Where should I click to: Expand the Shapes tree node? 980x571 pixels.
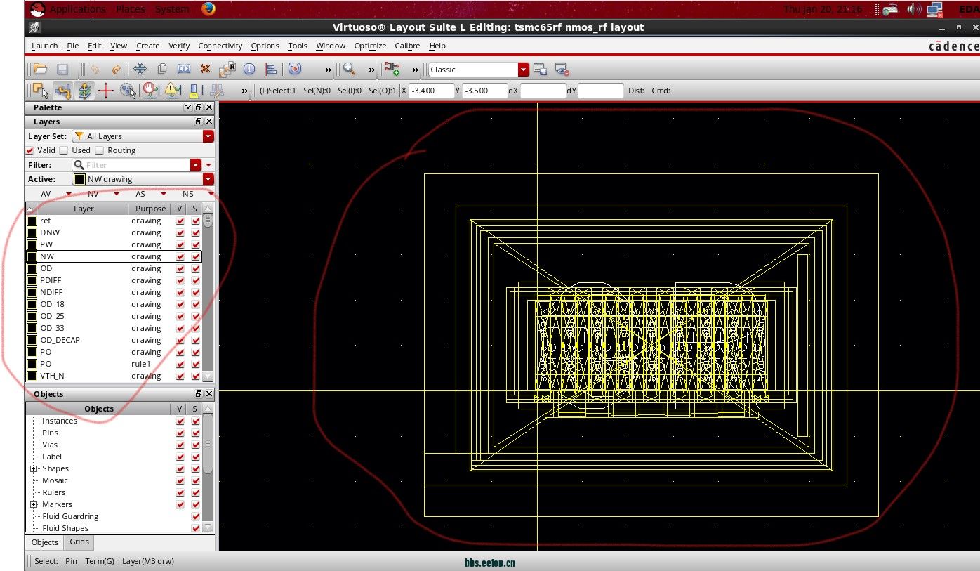point(33,468)
